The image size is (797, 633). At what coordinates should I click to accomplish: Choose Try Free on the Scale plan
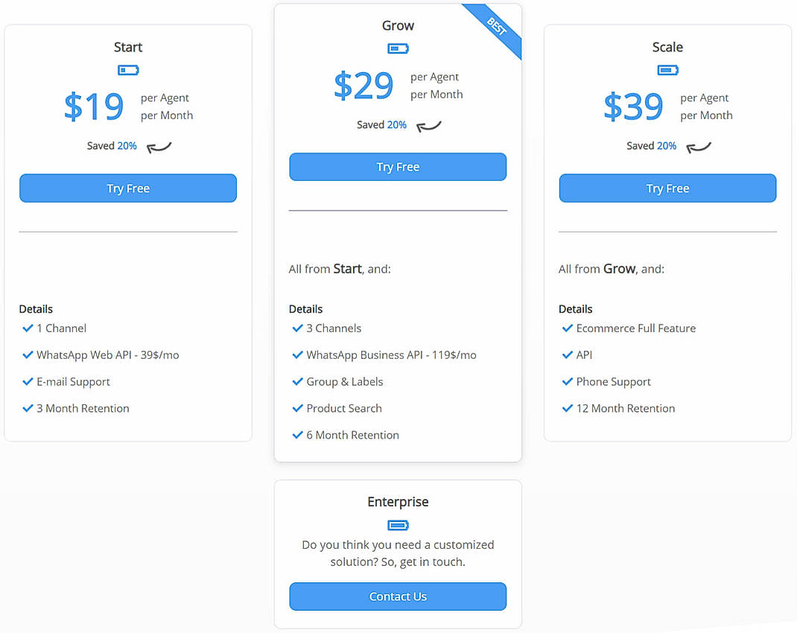668,188
